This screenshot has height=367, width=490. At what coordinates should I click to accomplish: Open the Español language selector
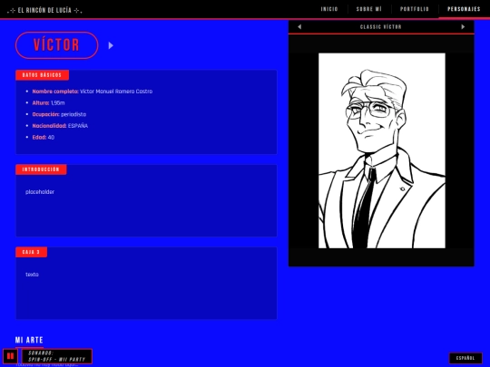click(x=465, y=358)
